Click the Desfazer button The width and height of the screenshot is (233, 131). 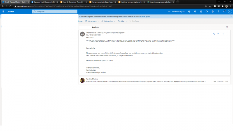[x=134, y=21]
